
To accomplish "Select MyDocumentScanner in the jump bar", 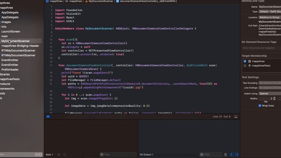I will click(x=101, y=1).
